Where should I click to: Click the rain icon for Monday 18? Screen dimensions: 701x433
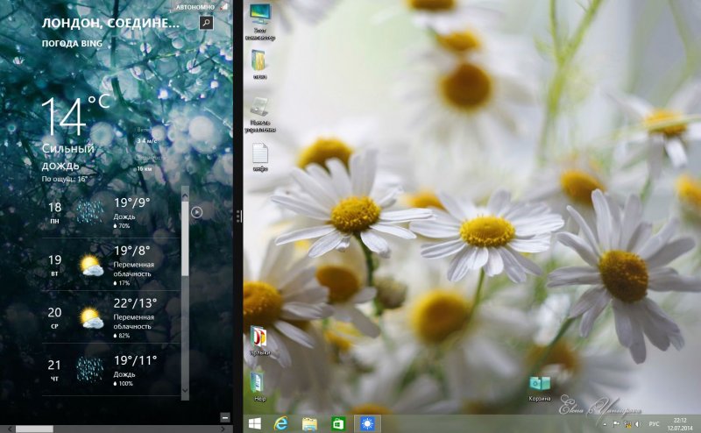(x=89, y=212)
